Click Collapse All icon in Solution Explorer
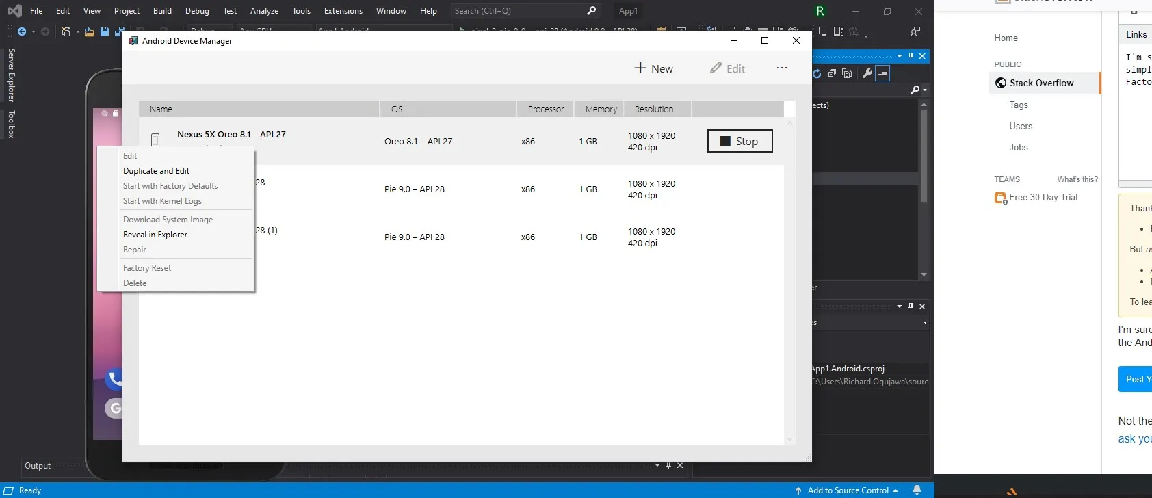1152x498 pixels. tap(832, 73)
